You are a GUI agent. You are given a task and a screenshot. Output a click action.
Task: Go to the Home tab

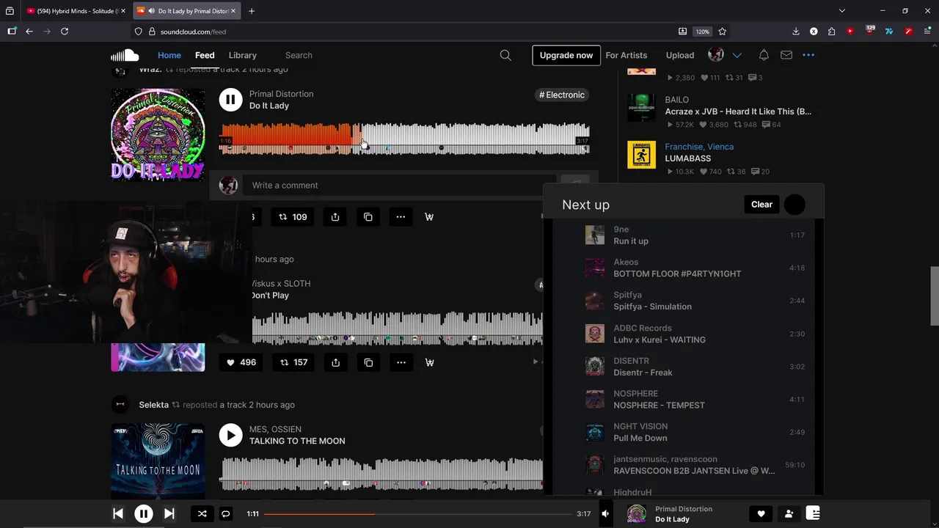coord(169,55)
